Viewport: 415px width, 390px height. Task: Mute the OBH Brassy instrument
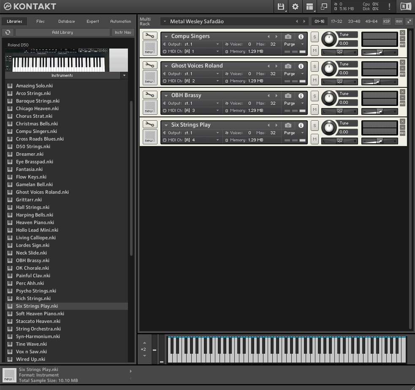click(x=315, y=110)
